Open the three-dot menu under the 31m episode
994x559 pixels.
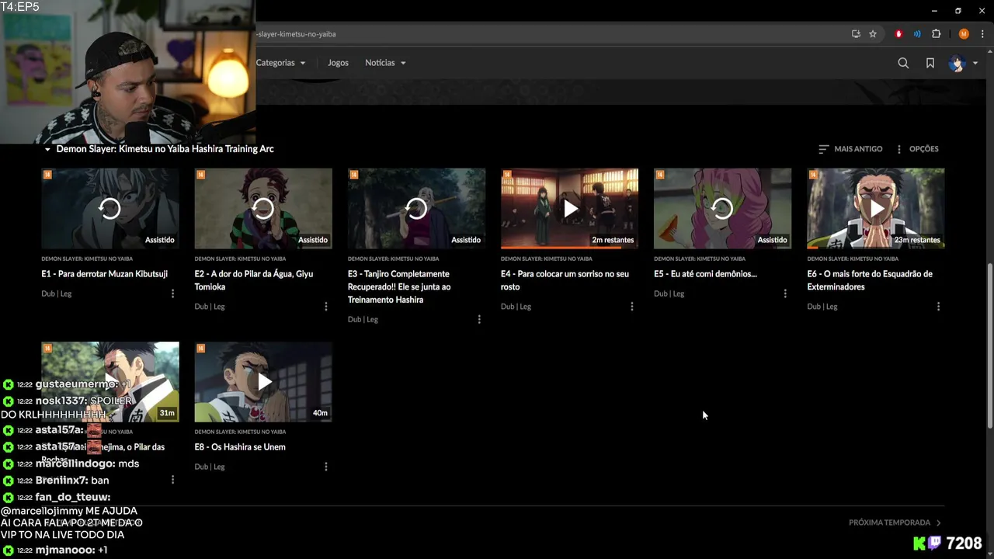pyautogui.click(x=172, y=480)
